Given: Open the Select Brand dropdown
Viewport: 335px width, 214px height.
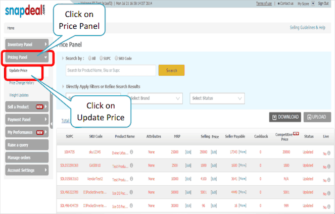Looking at the screenshot, I should 155,98.
